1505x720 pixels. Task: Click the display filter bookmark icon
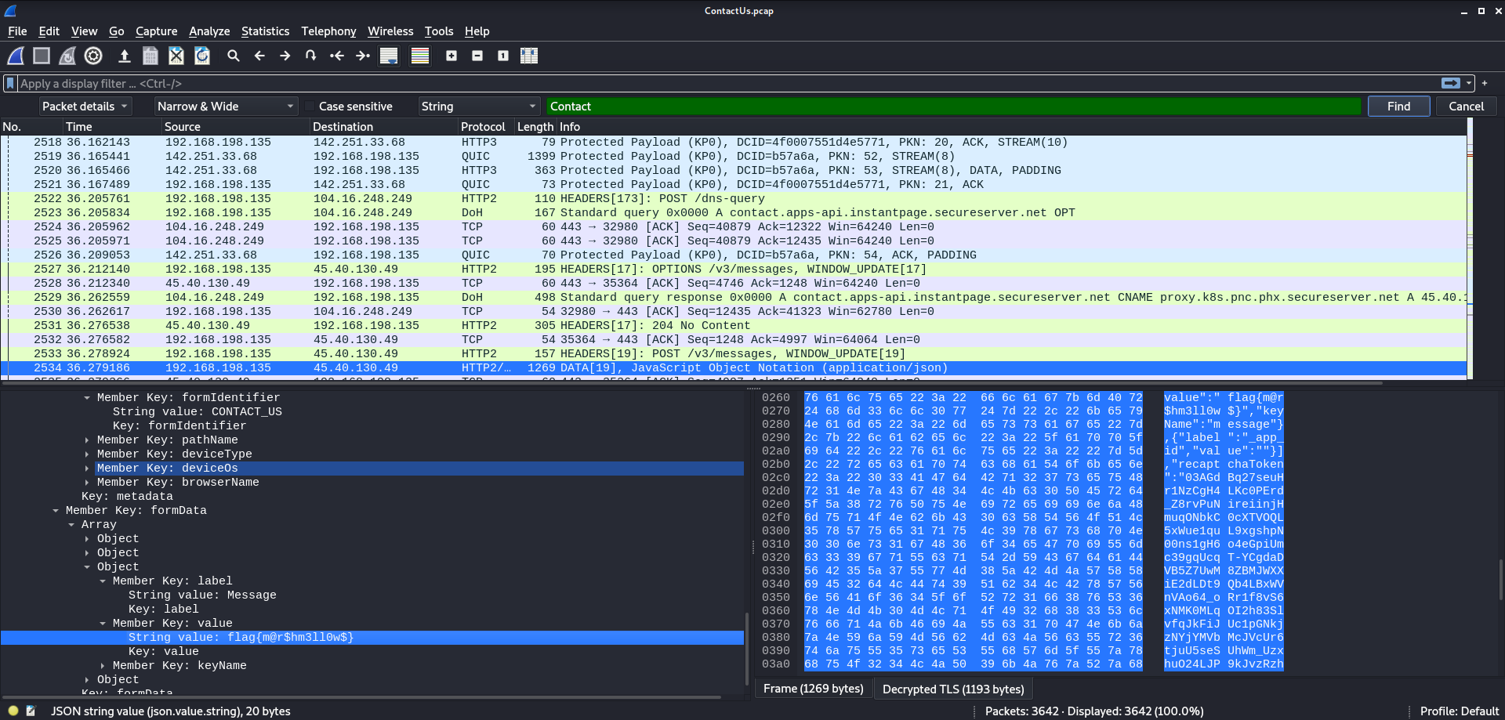coord(10,83)
